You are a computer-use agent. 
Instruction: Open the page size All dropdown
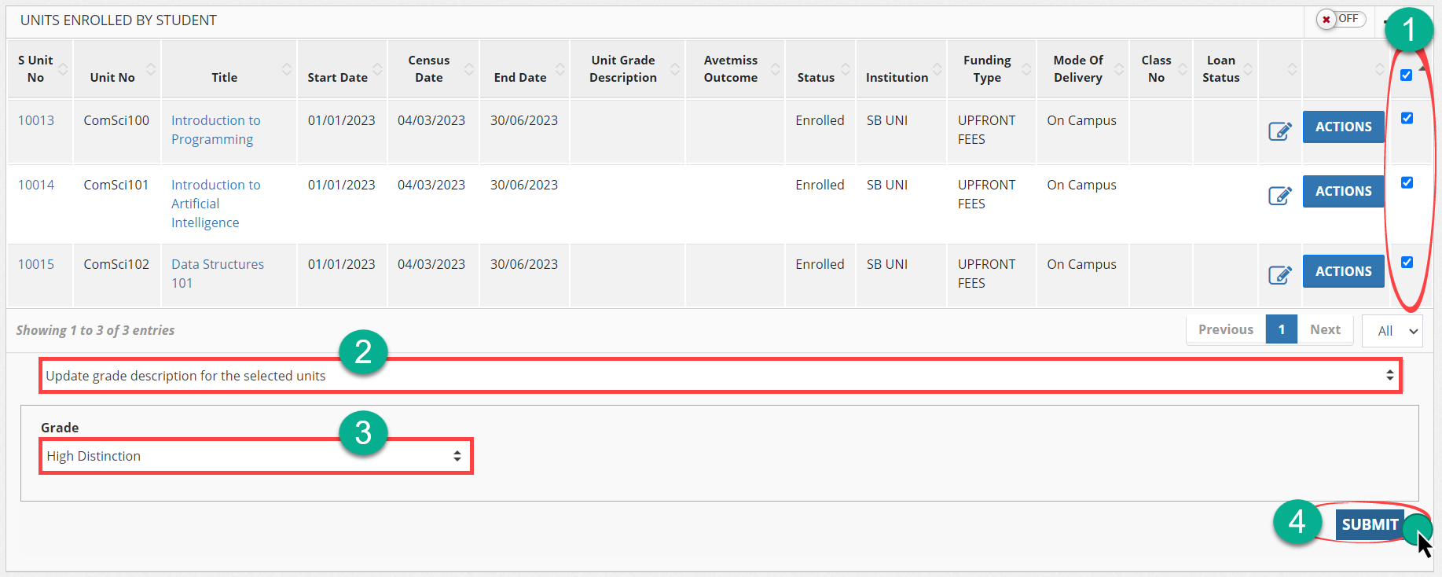[x=1392, y=331]
